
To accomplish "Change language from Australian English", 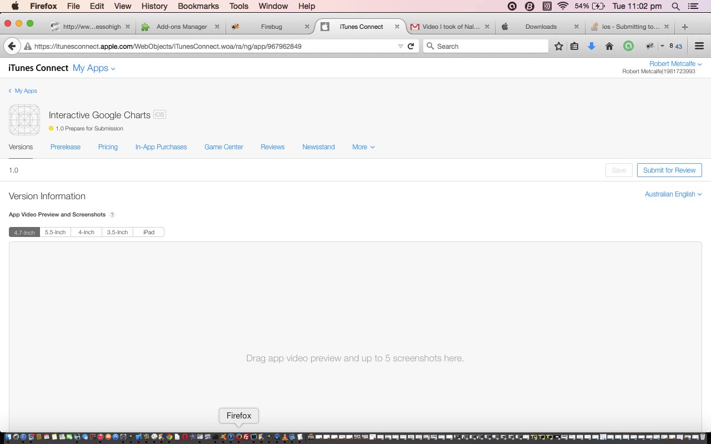I will pos(673,194).
